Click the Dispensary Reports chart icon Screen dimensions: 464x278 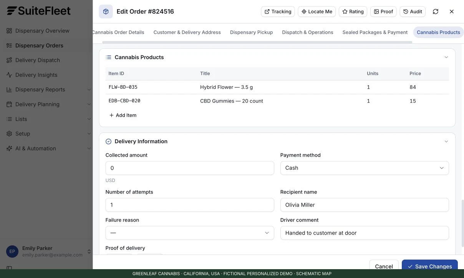(9, 89)
